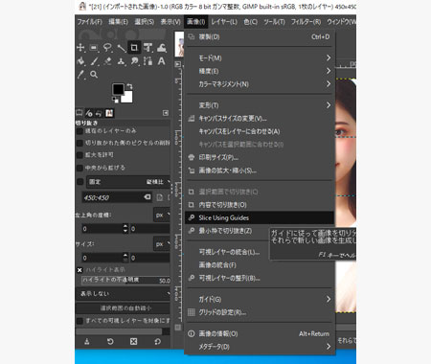This screenshot has height=364, width=431.
Task: Open the ファイル(F) menu
Action: [x=90, y=22]
